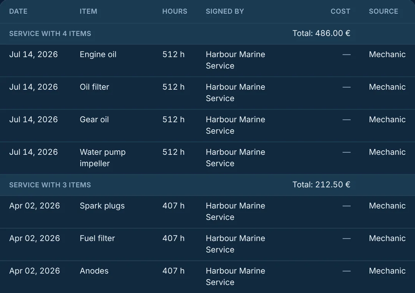The width and height of the screenshot is (415, 293).
Task: Click the 407 h value for Spark plugs
Action: 173,206
